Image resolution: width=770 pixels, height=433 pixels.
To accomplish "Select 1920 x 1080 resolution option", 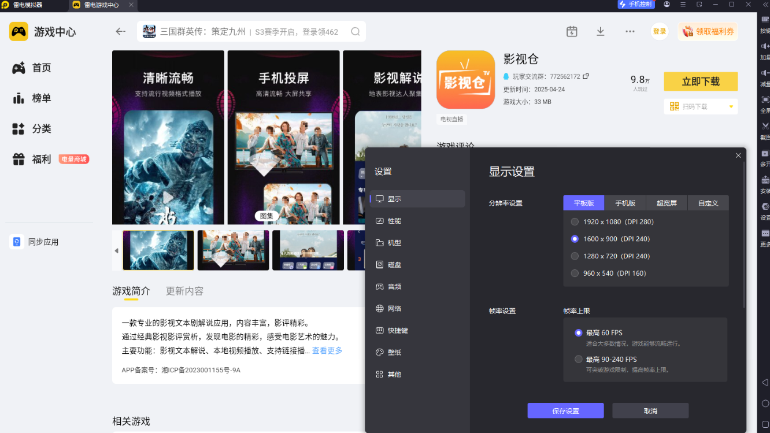I will tap(575, 221).
